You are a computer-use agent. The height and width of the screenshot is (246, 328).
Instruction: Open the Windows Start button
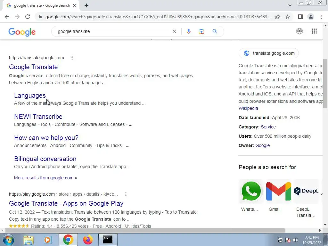coord(9,240)
